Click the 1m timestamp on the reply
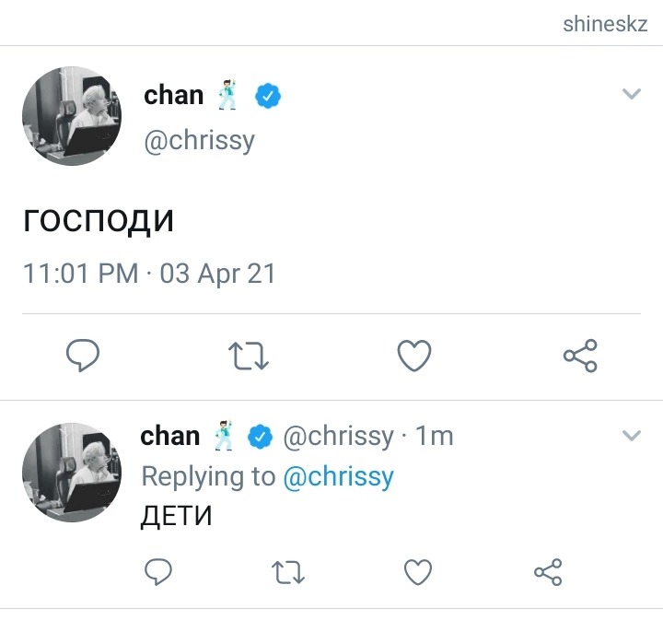The width and height of the screenshot is (663, 620). pos(435,436)
